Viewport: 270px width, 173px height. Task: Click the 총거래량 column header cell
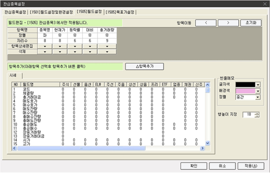pos(107,30)
